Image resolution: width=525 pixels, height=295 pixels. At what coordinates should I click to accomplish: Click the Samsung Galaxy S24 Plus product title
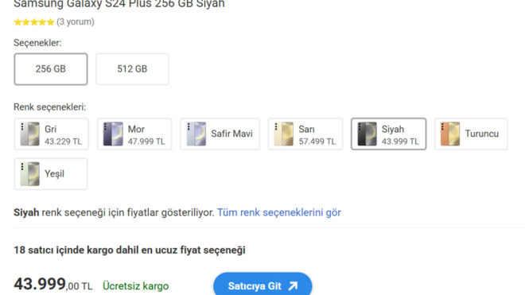coord(119,4)
